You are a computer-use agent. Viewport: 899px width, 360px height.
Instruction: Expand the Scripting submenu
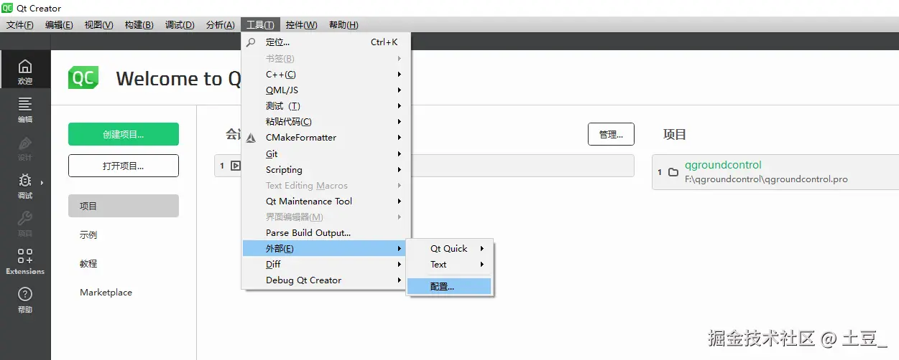pos(326,170)
